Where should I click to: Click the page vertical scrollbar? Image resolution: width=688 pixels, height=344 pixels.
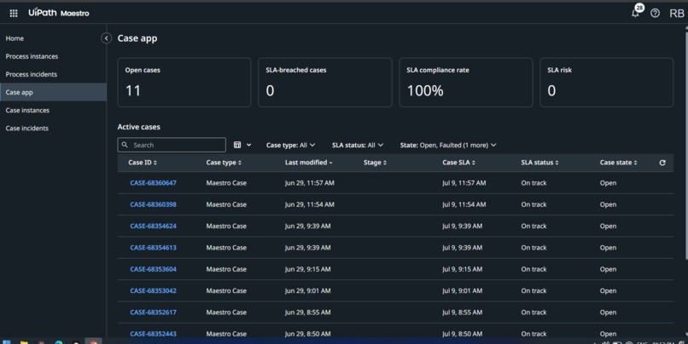[x=686, y=145]
